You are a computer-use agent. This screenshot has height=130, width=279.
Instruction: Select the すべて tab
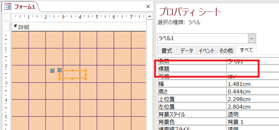pos(246,50)
